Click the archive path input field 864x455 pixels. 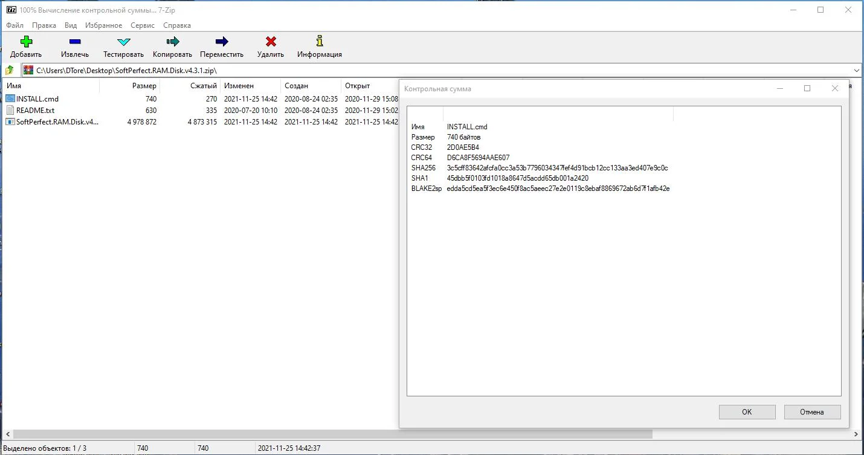click(442, 71)
